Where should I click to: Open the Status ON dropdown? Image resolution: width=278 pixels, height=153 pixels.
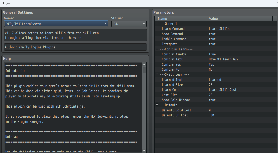(129, 24)
